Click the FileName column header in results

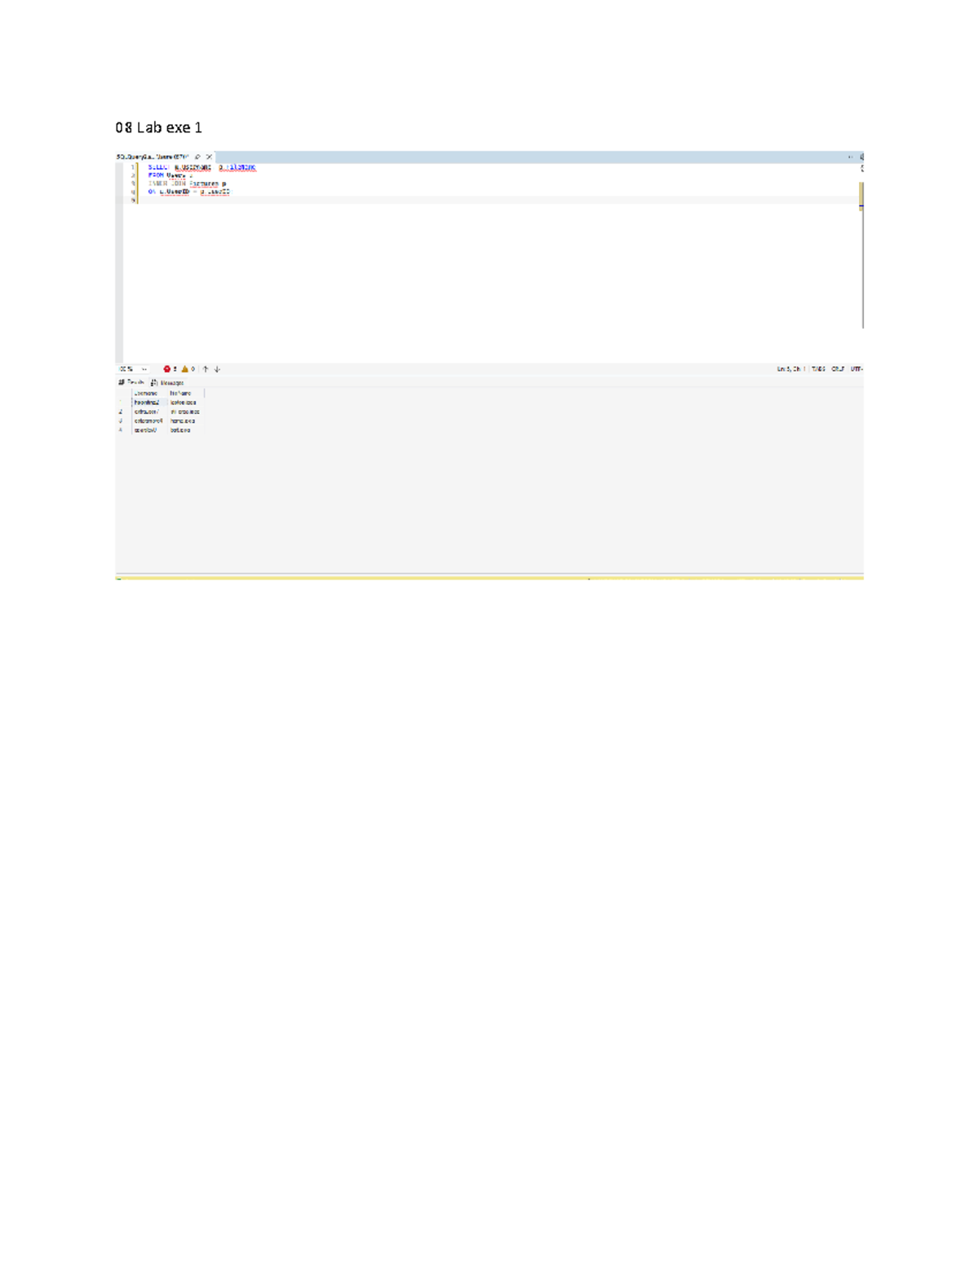[185, 394]
